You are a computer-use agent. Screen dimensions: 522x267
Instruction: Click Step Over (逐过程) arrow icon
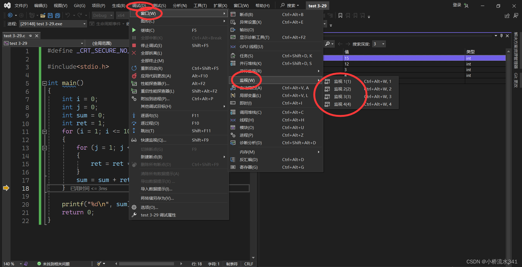[134, 123]
